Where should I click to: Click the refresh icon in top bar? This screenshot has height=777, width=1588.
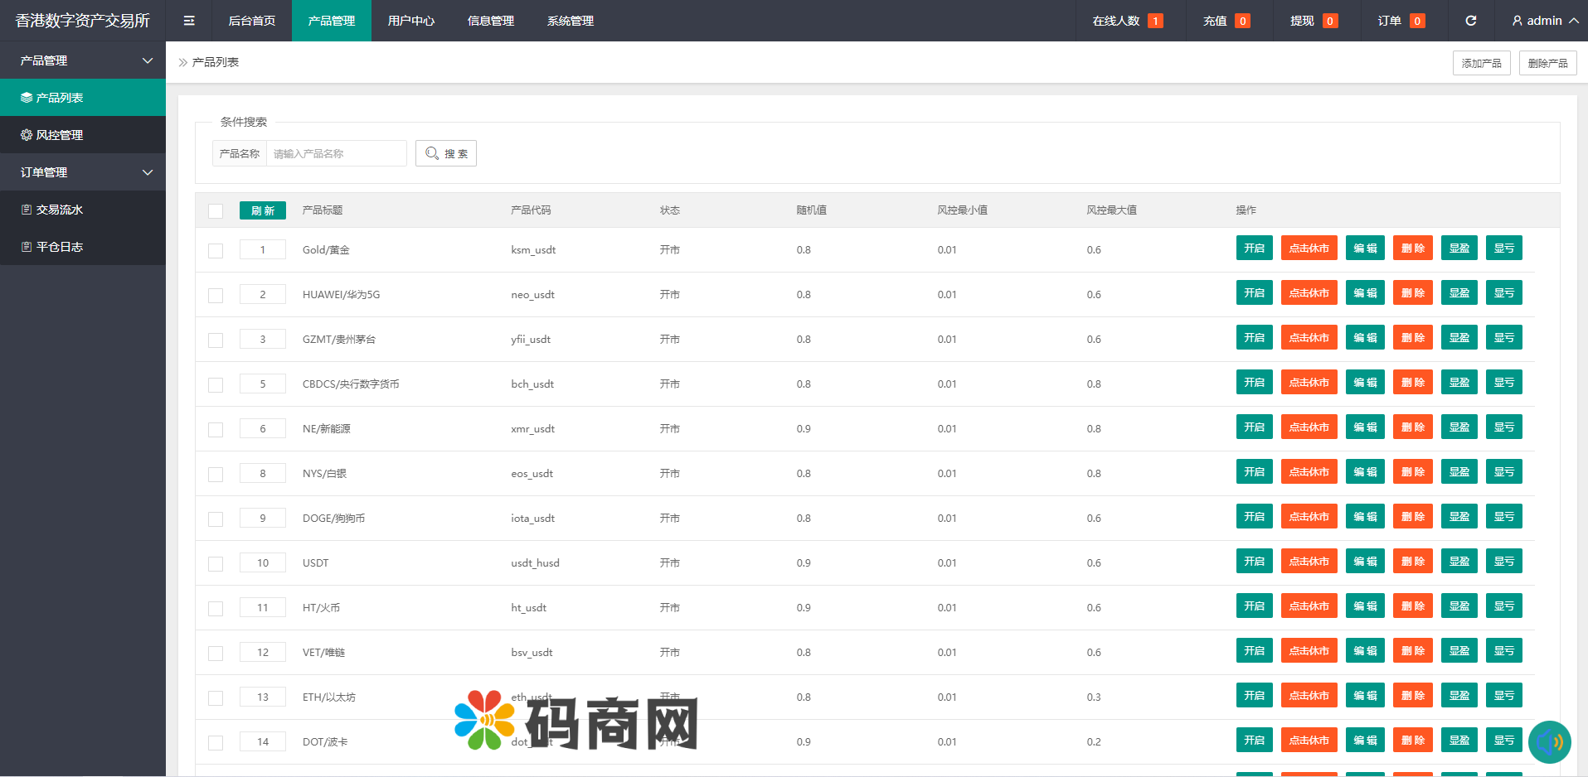1470,21
